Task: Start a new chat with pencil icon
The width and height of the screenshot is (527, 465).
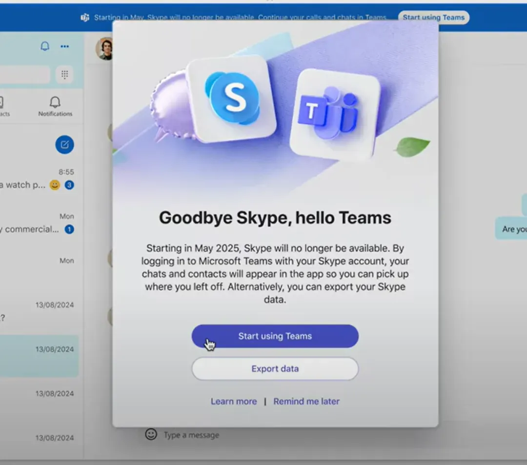Action: [x=64, y=144]
